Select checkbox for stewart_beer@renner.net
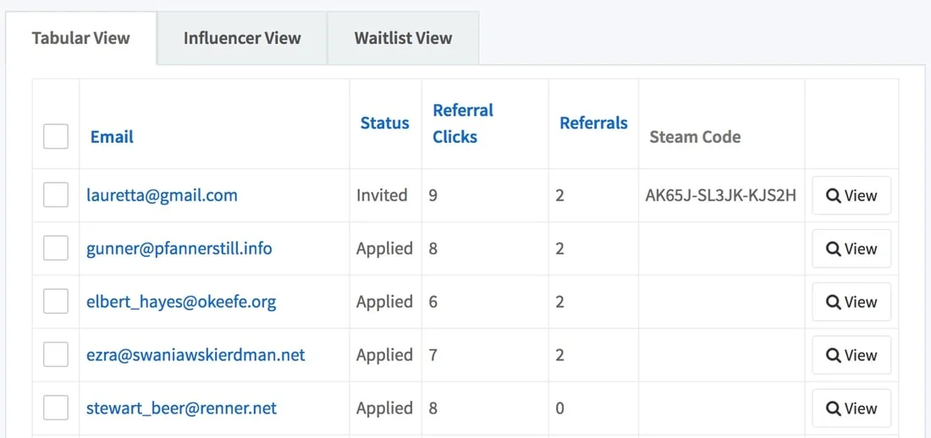 point(56,408)
